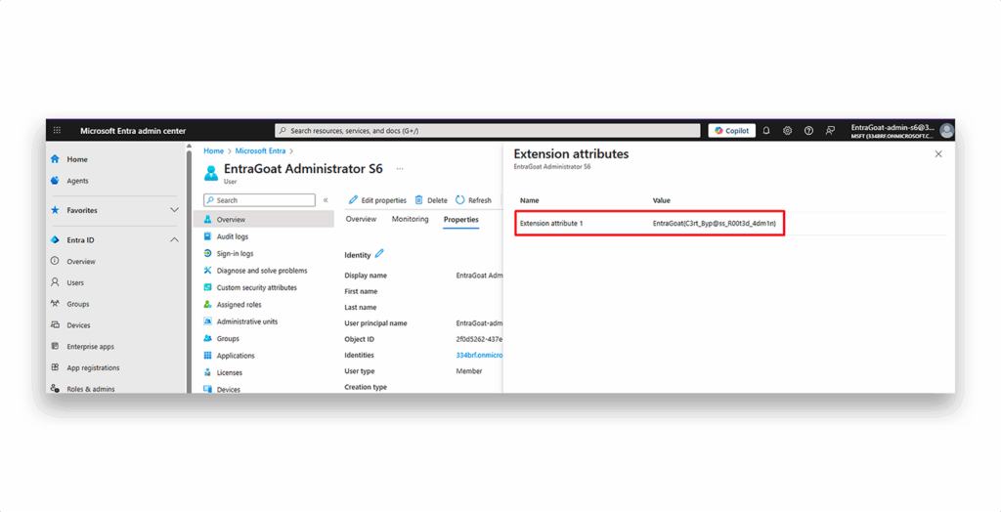Open the notifications bell icon
The height and width of the screenshot is (512, 1001).
click(766, 130)
